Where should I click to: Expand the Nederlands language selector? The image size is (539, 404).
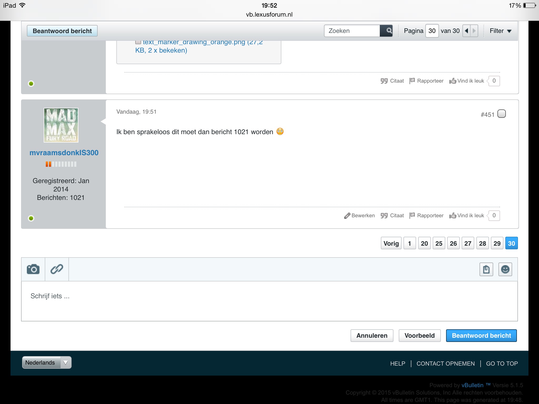coord(47,363)
